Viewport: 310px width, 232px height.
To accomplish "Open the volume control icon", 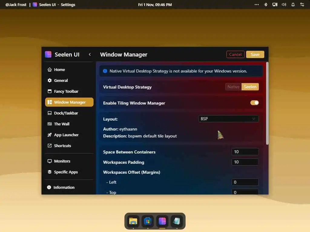I will 284,5.
